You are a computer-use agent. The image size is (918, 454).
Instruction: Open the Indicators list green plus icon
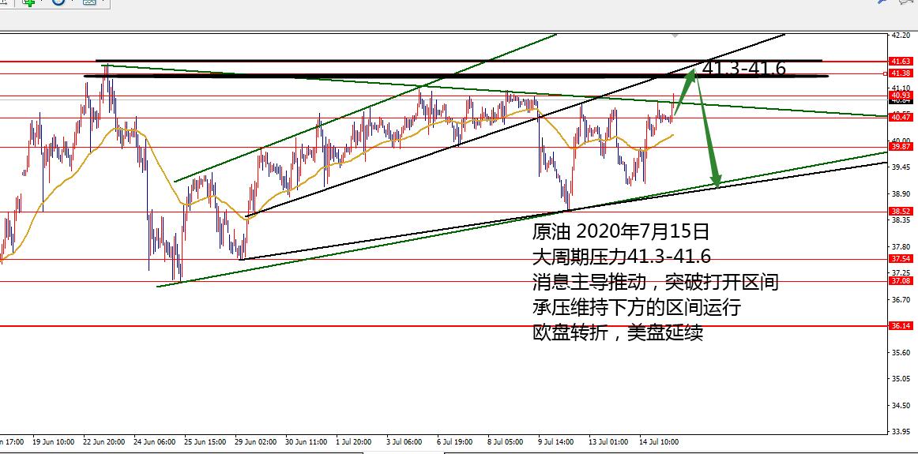point(28,3)
